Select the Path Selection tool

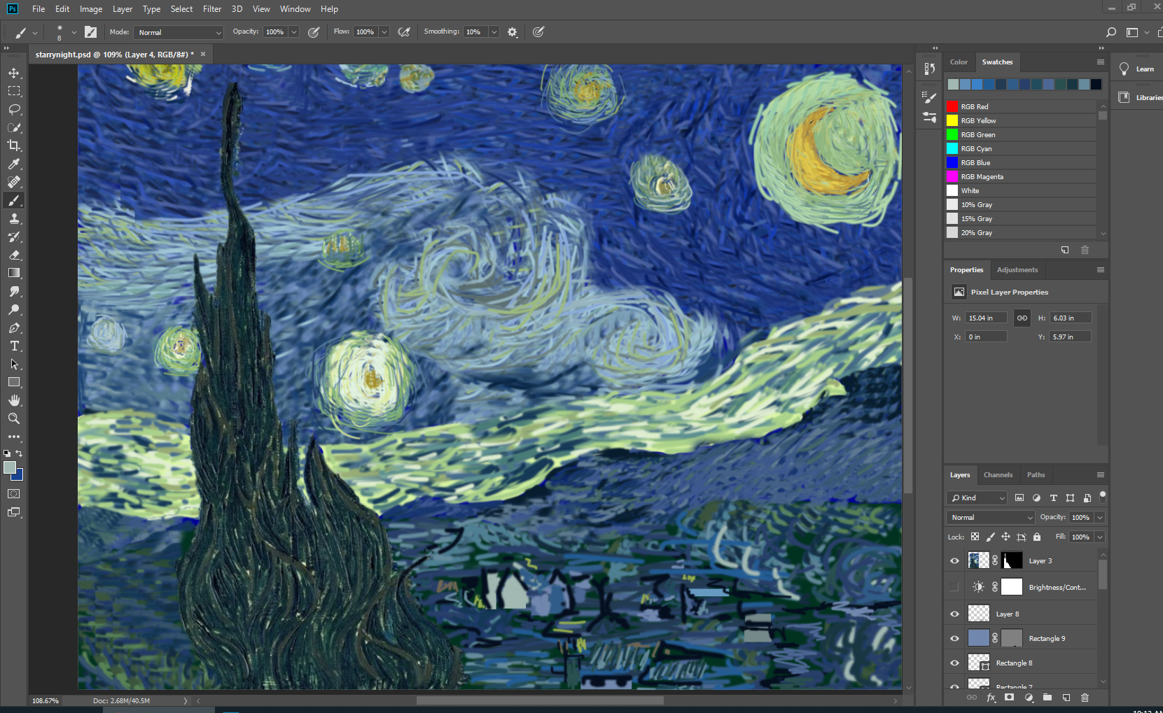coord(14,364)
